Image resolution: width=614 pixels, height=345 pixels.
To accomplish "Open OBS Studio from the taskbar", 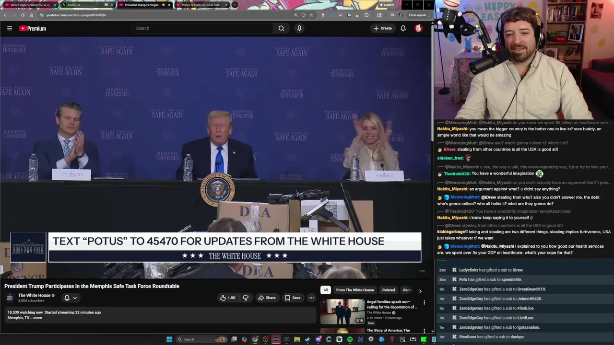I will click(266, 339).
